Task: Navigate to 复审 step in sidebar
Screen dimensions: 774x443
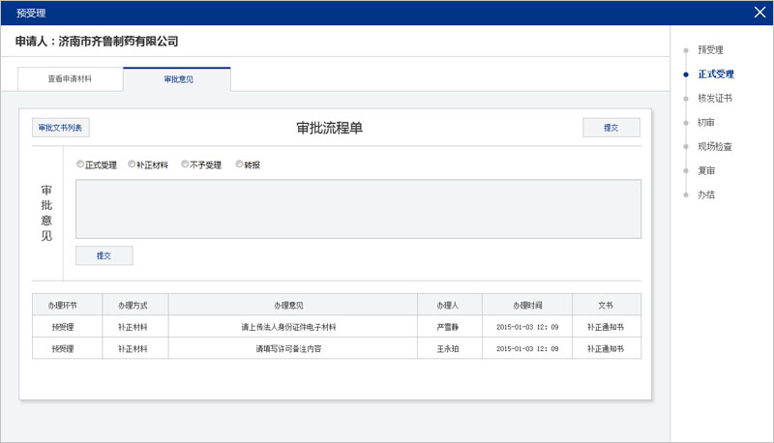Action: [x=705, y=170]
